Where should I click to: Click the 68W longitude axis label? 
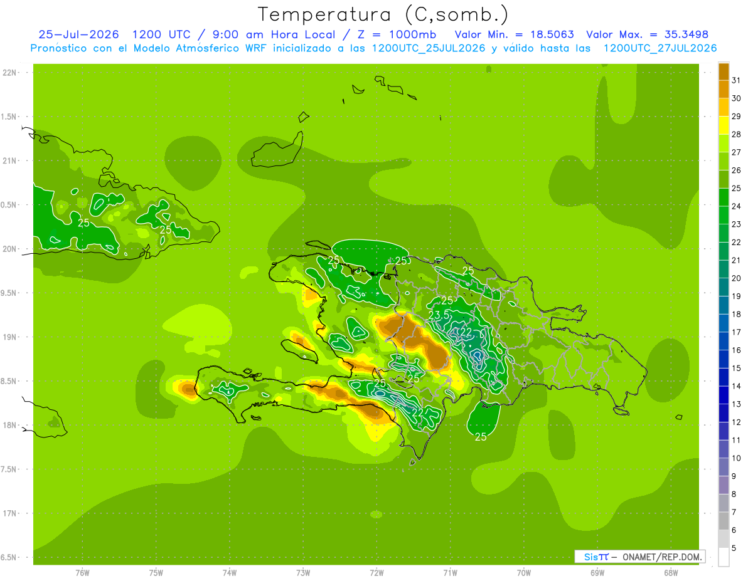[x=671, y=573]
